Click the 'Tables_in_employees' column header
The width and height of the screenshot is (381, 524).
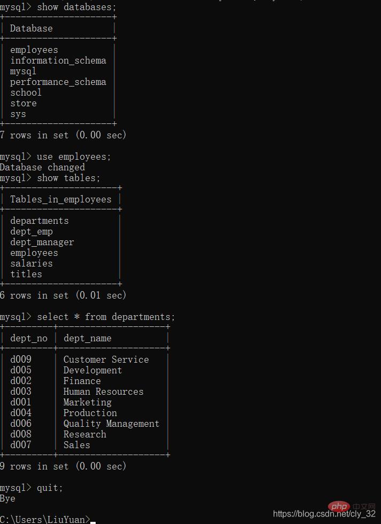[61, 199]
